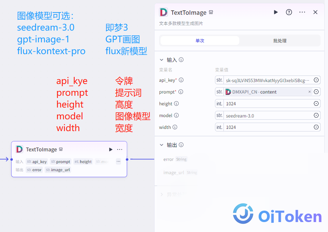Open variable selector for width row

point(316,127)
